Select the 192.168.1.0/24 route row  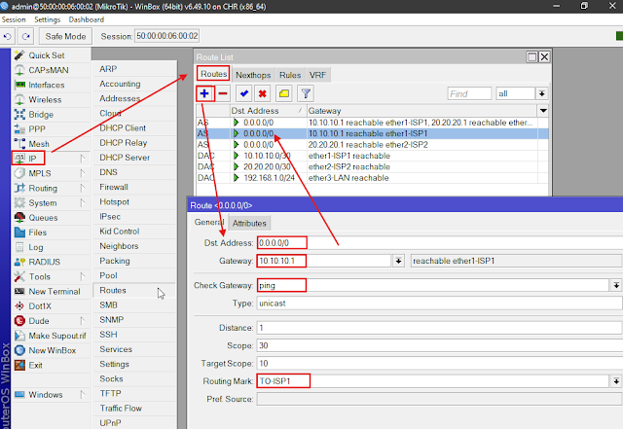pos(373,178)
